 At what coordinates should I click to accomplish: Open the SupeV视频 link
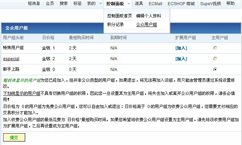(x=210, y=4)
